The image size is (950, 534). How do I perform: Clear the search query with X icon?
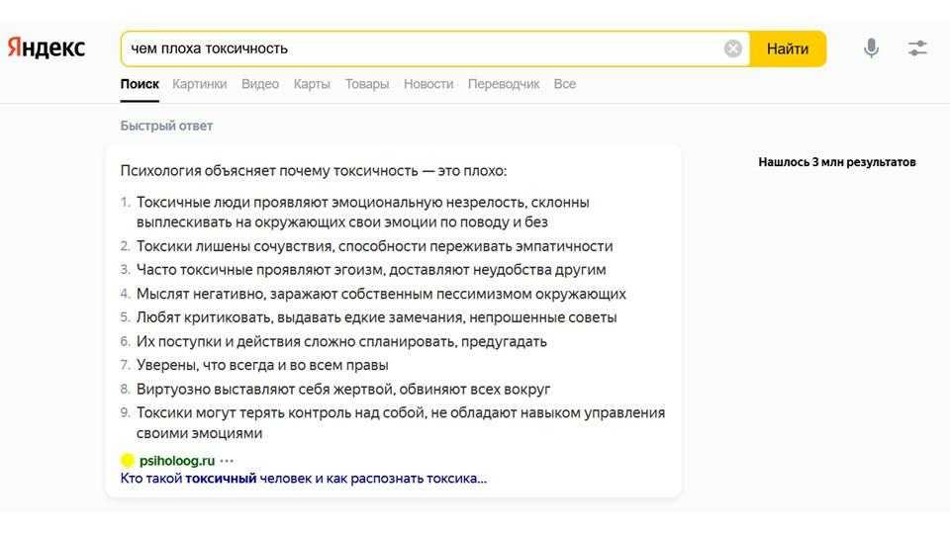732,48
